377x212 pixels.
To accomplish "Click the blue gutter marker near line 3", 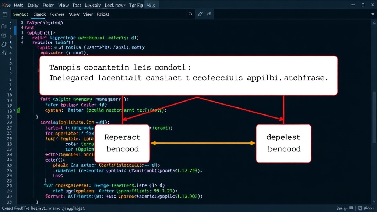I will tap(15, 31).
